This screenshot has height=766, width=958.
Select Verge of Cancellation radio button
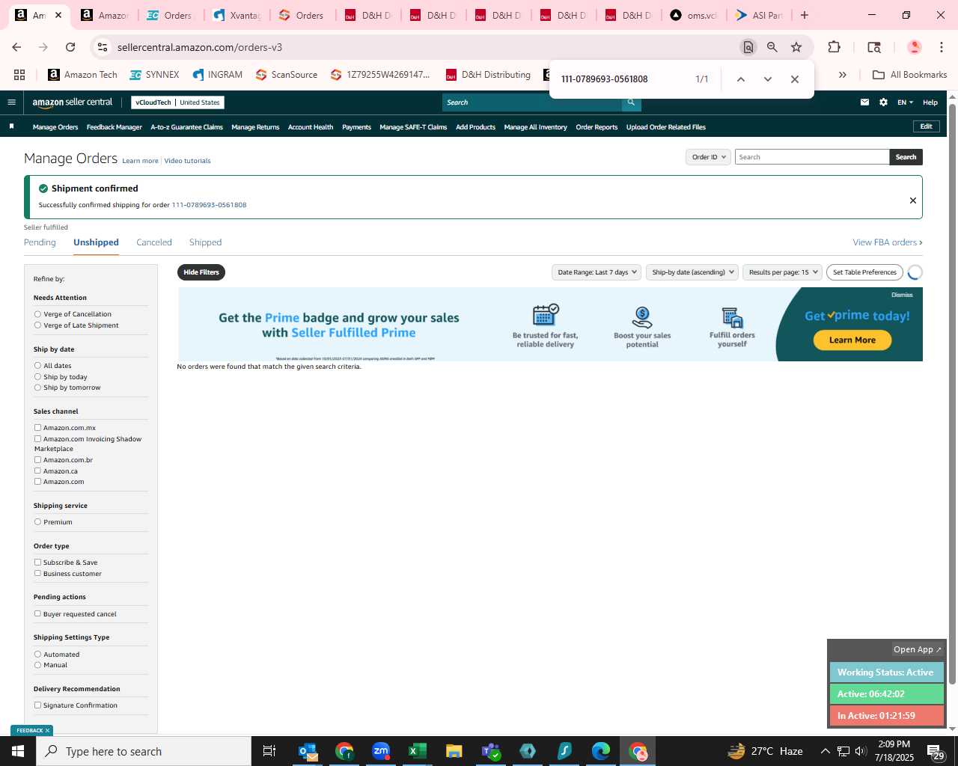pyautogui.click(x=37, y=314)
